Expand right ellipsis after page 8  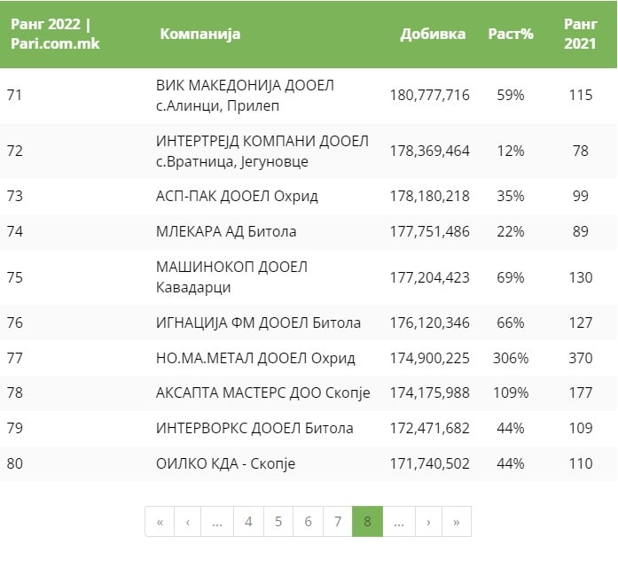[398, 522]
